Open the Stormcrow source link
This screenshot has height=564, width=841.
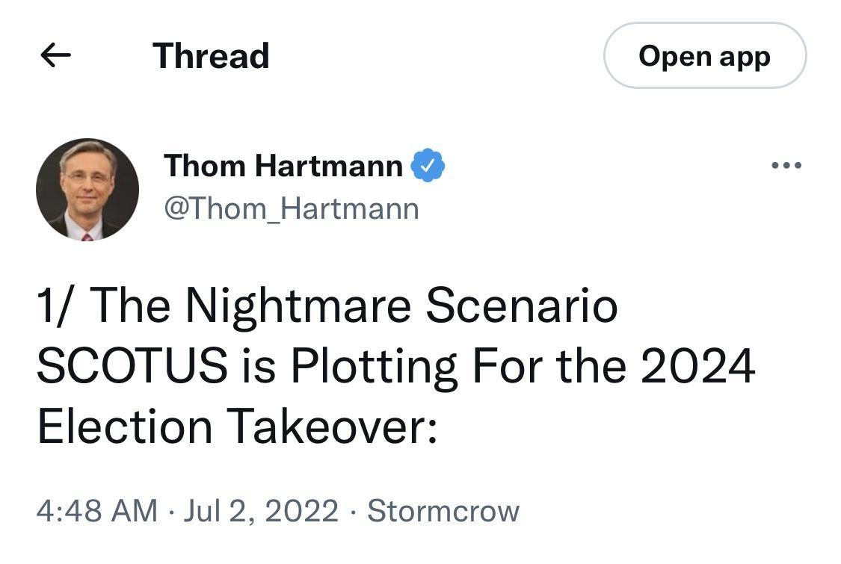click(x=444, y=511)
